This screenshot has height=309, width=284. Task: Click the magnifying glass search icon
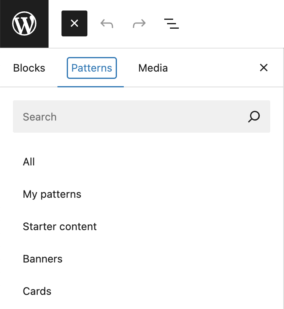pos(254,117)
